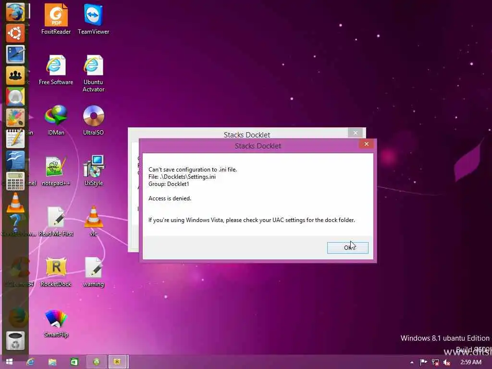Click the 'File: .\Docklets\Settings.ini' line

(x=182, y=177)
